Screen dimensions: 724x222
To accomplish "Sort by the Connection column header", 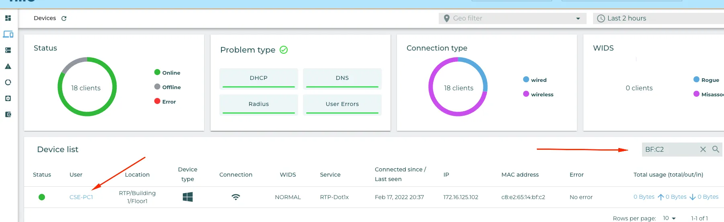I will pos(236,175).
